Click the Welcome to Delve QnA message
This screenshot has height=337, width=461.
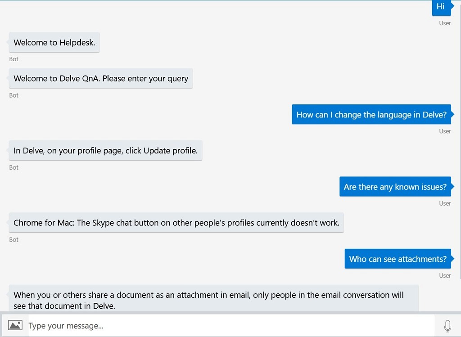click(x=100, y=78)
